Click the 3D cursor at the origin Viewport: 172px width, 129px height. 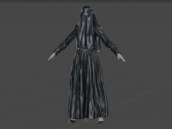click(x=87, y=120)
